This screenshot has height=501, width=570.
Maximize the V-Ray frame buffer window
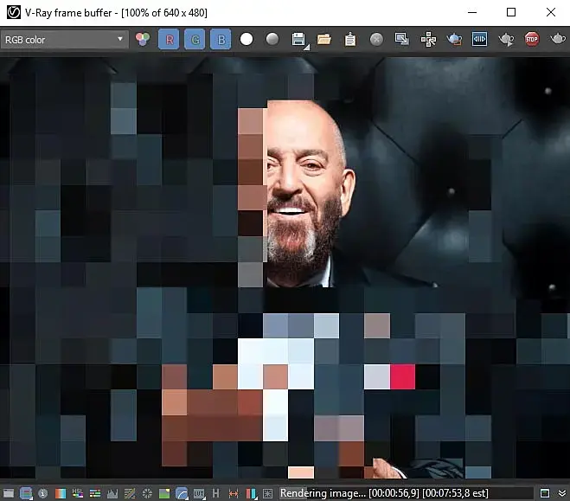(x=511, y=12)
